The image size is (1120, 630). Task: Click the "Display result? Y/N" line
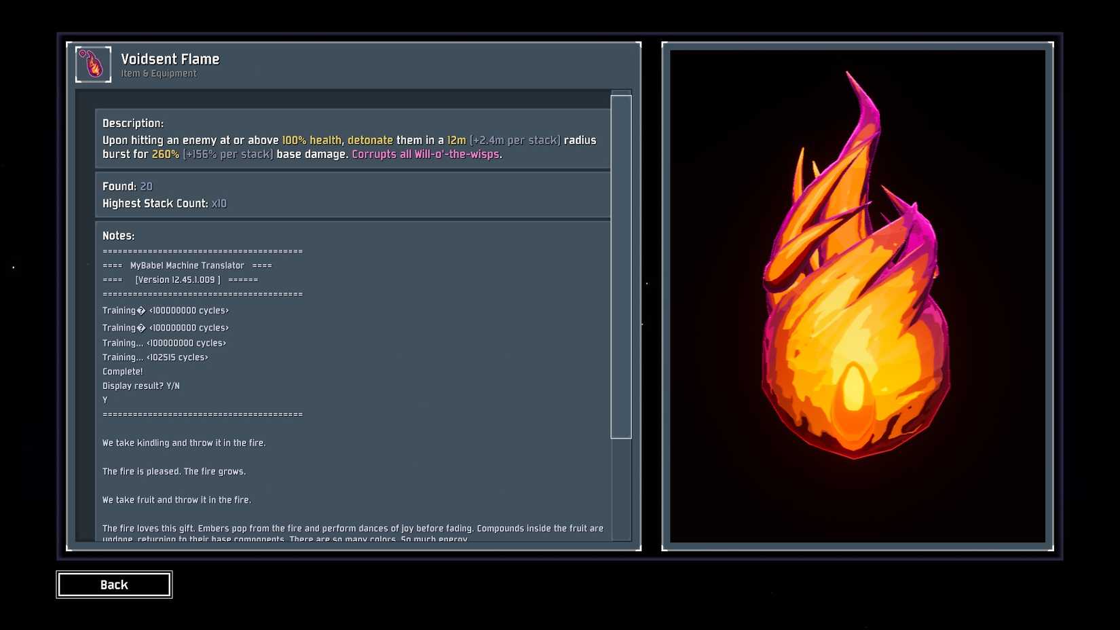click(x=141, y=386)
